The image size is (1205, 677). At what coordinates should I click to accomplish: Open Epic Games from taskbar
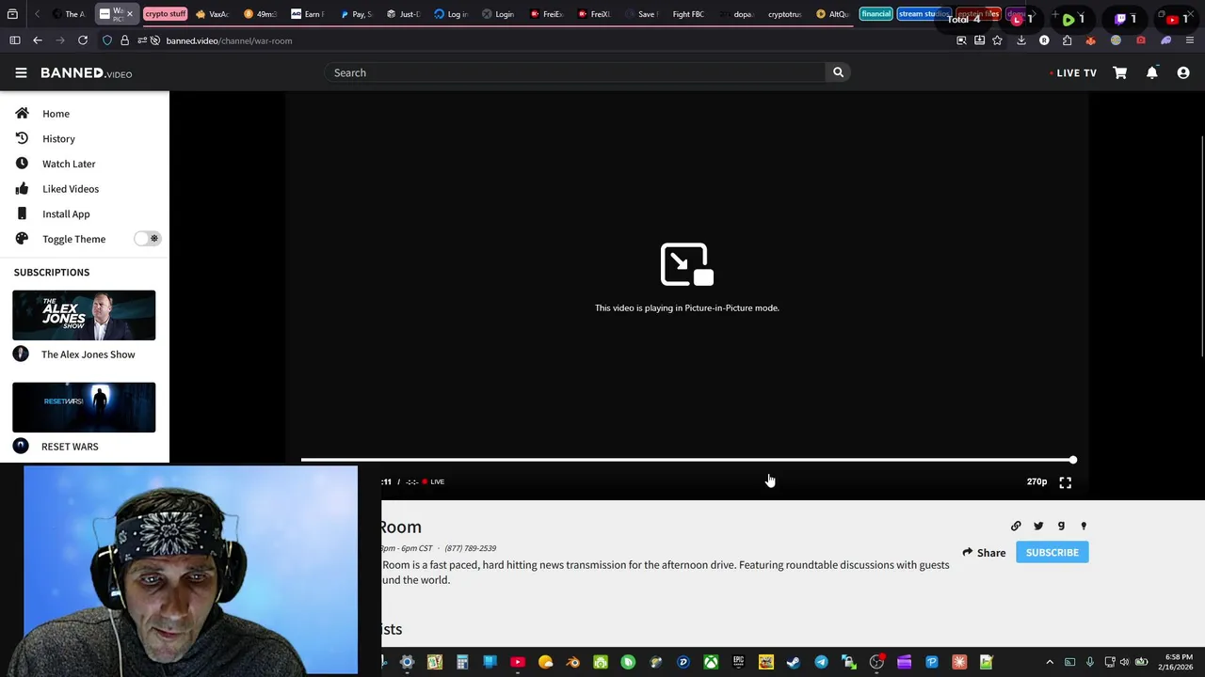738,663
